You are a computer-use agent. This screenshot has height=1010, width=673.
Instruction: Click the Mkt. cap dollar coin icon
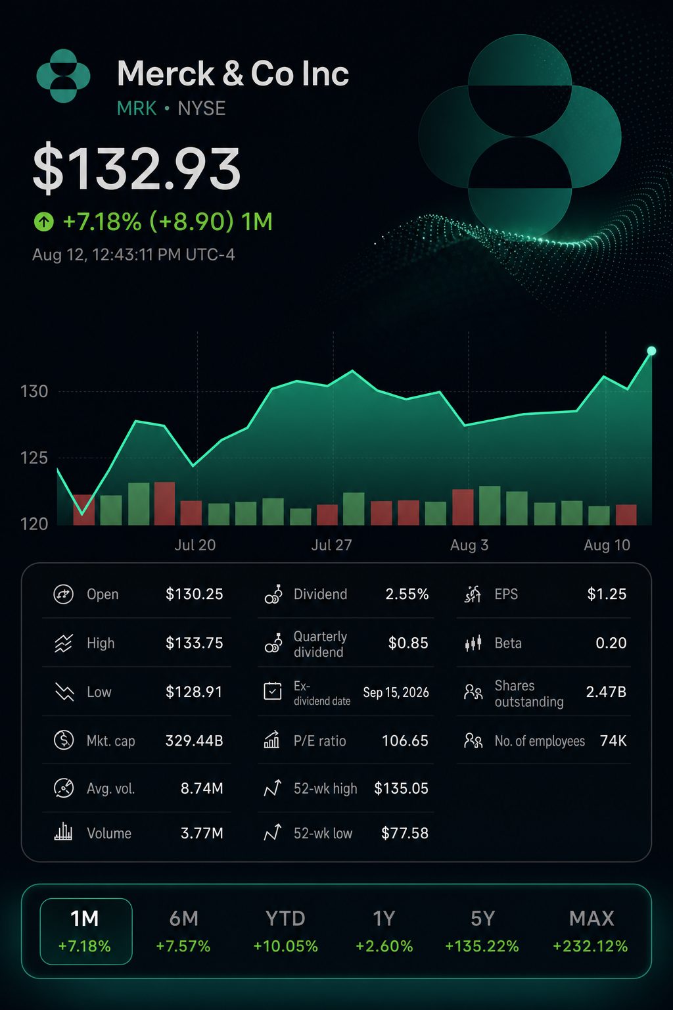[x=63, y=740]
